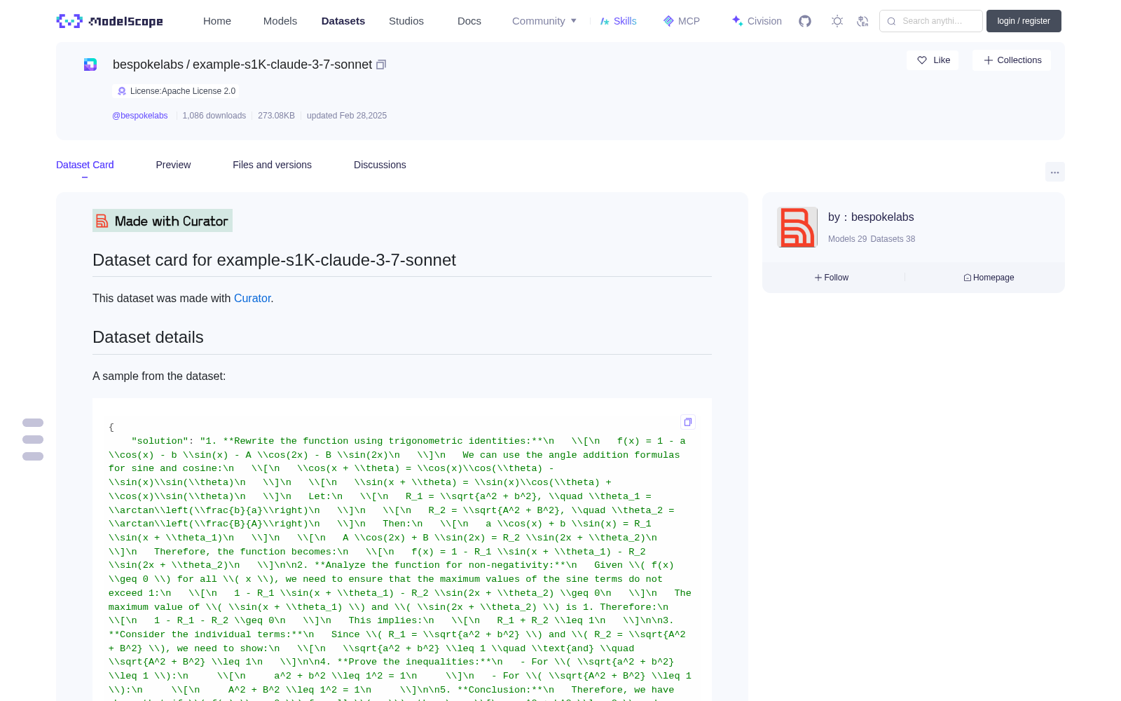
Task: Select the Dataset Card tab
Action: 85,165
